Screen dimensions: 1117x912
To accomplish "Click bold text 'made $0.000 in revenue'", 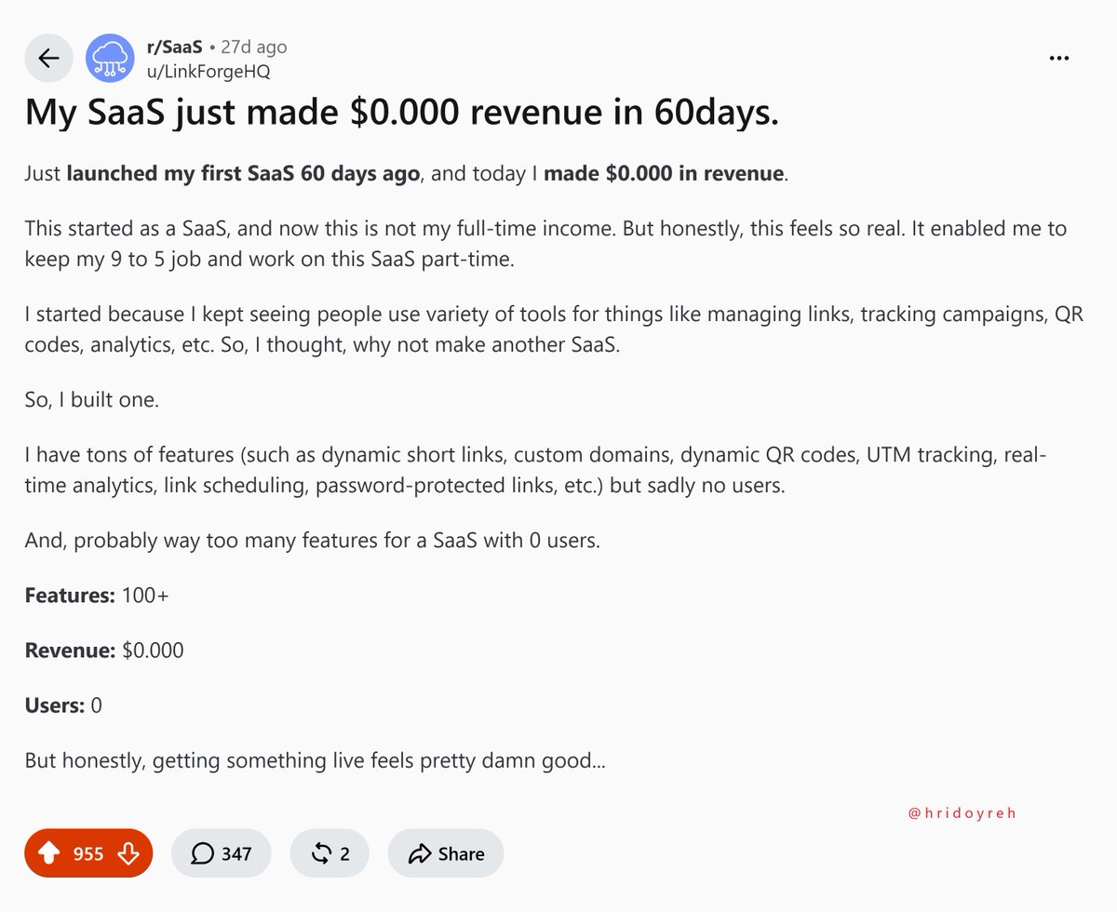I will coord(664,174).
